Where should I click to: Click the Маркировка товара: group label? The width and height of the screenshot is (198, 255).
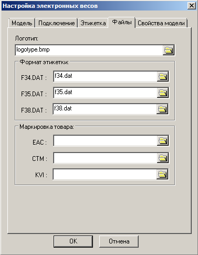pos(47,127)
